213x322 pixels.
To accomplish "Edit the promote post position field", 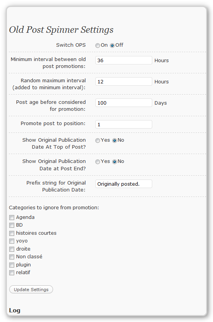I will click(124, 124).
